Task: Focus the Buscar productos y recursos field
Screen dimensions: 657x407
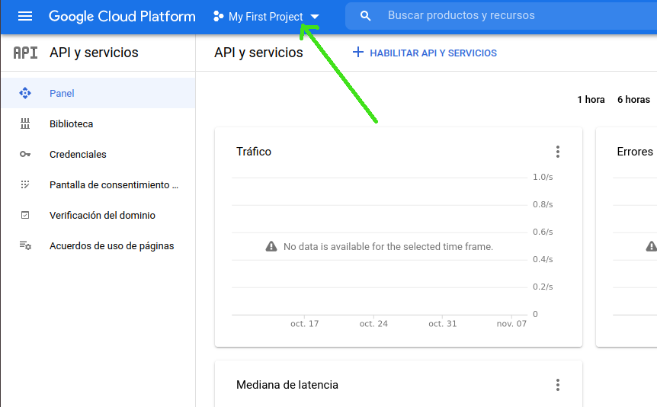Action: click(501, 15)
